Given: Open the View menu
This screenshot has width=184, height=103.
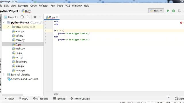Looking at the screenshot, I should (14, 6).
